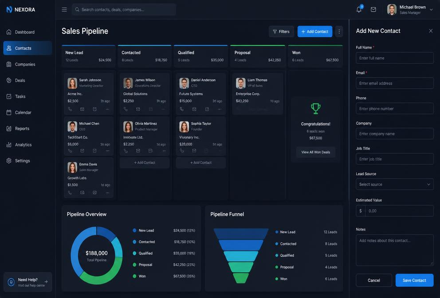The height and width of the screenshot is (298, 440).
Task: Click the blue Add Contact button
Action: [315, 31]
